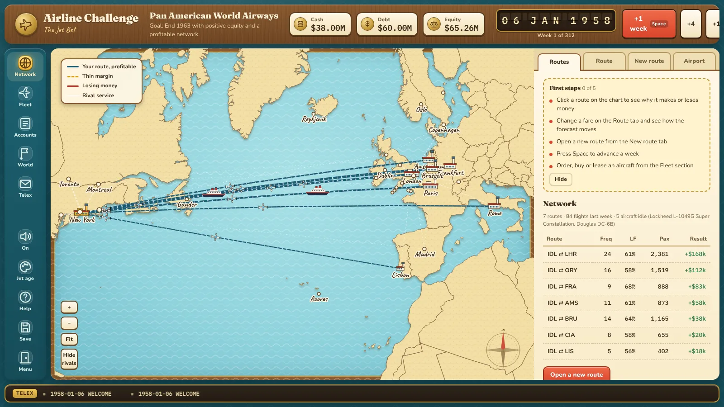Select the IDL ⇄ LHR route row

pos(627,254)
